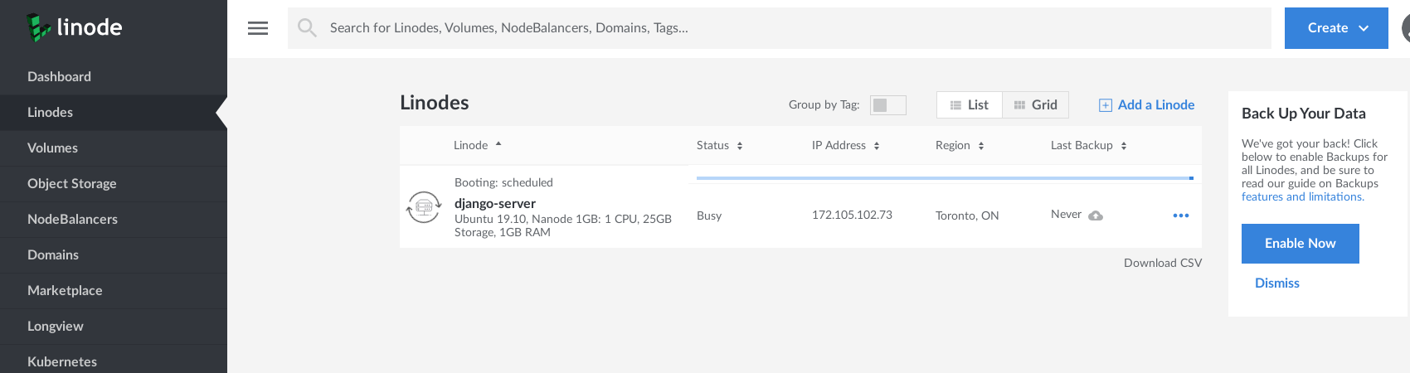Sort by the Last Backup column
This screenshot has height=373, width=1410.
tap(1088, 146)
